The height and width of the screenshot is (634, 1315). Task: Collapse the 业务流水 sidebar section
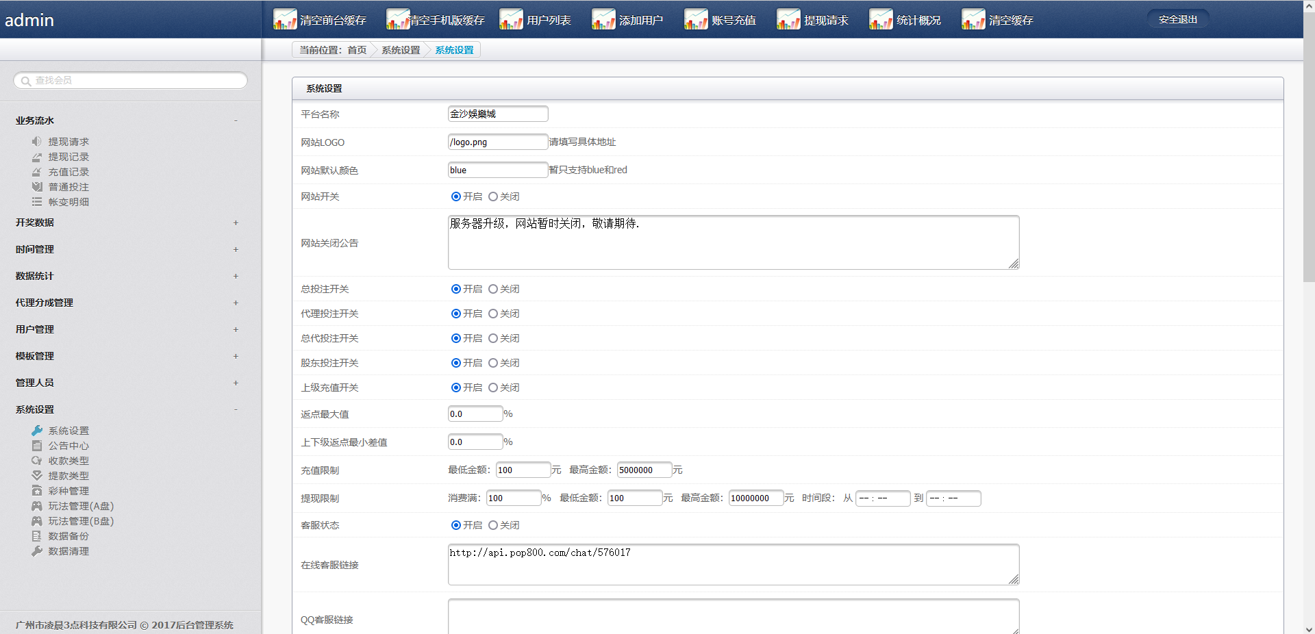pos(236,121)
